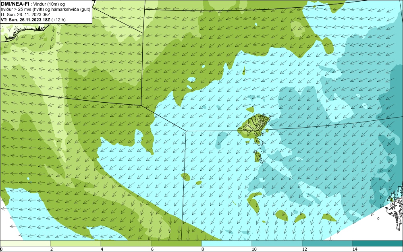Viewport: 403px width, 252px height.
Task: Click the 4–6 m/s legend color segment
Action: tap(126, 244)
